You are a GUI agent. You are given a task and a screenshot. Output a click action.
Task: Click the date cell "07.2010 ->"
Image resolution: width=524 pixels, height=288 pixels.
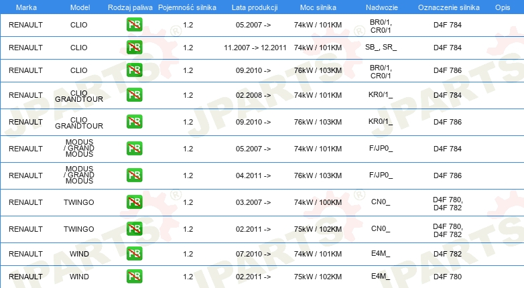click(x=253, y=254)
